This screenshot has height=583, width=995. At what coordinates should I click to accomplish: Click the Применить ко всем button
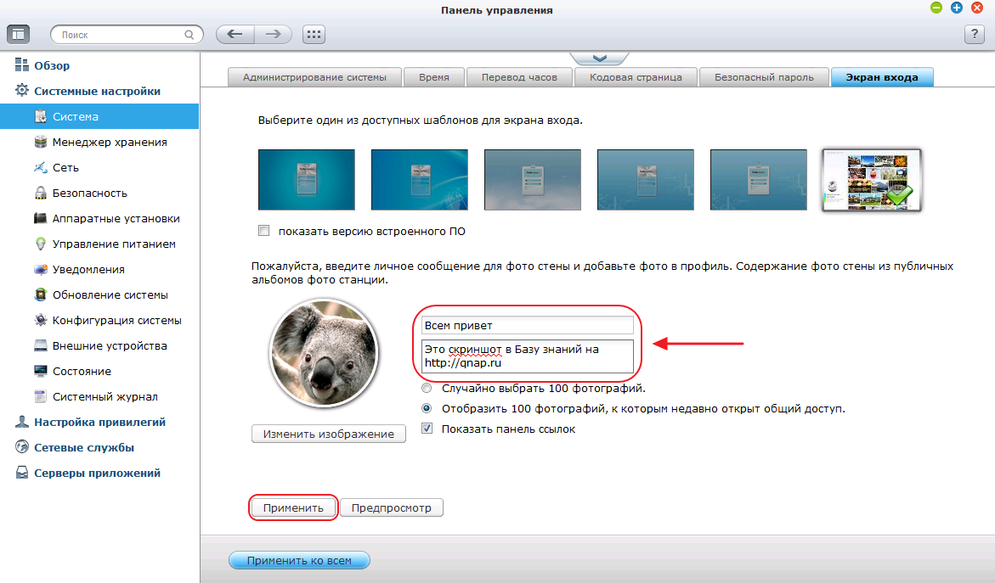pos(299,560)
